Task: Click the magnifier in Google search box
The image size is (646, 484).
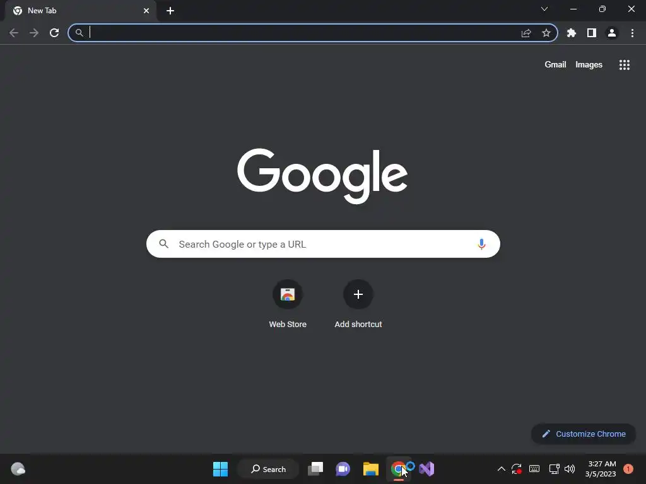Action: click(x=164, y=244)
